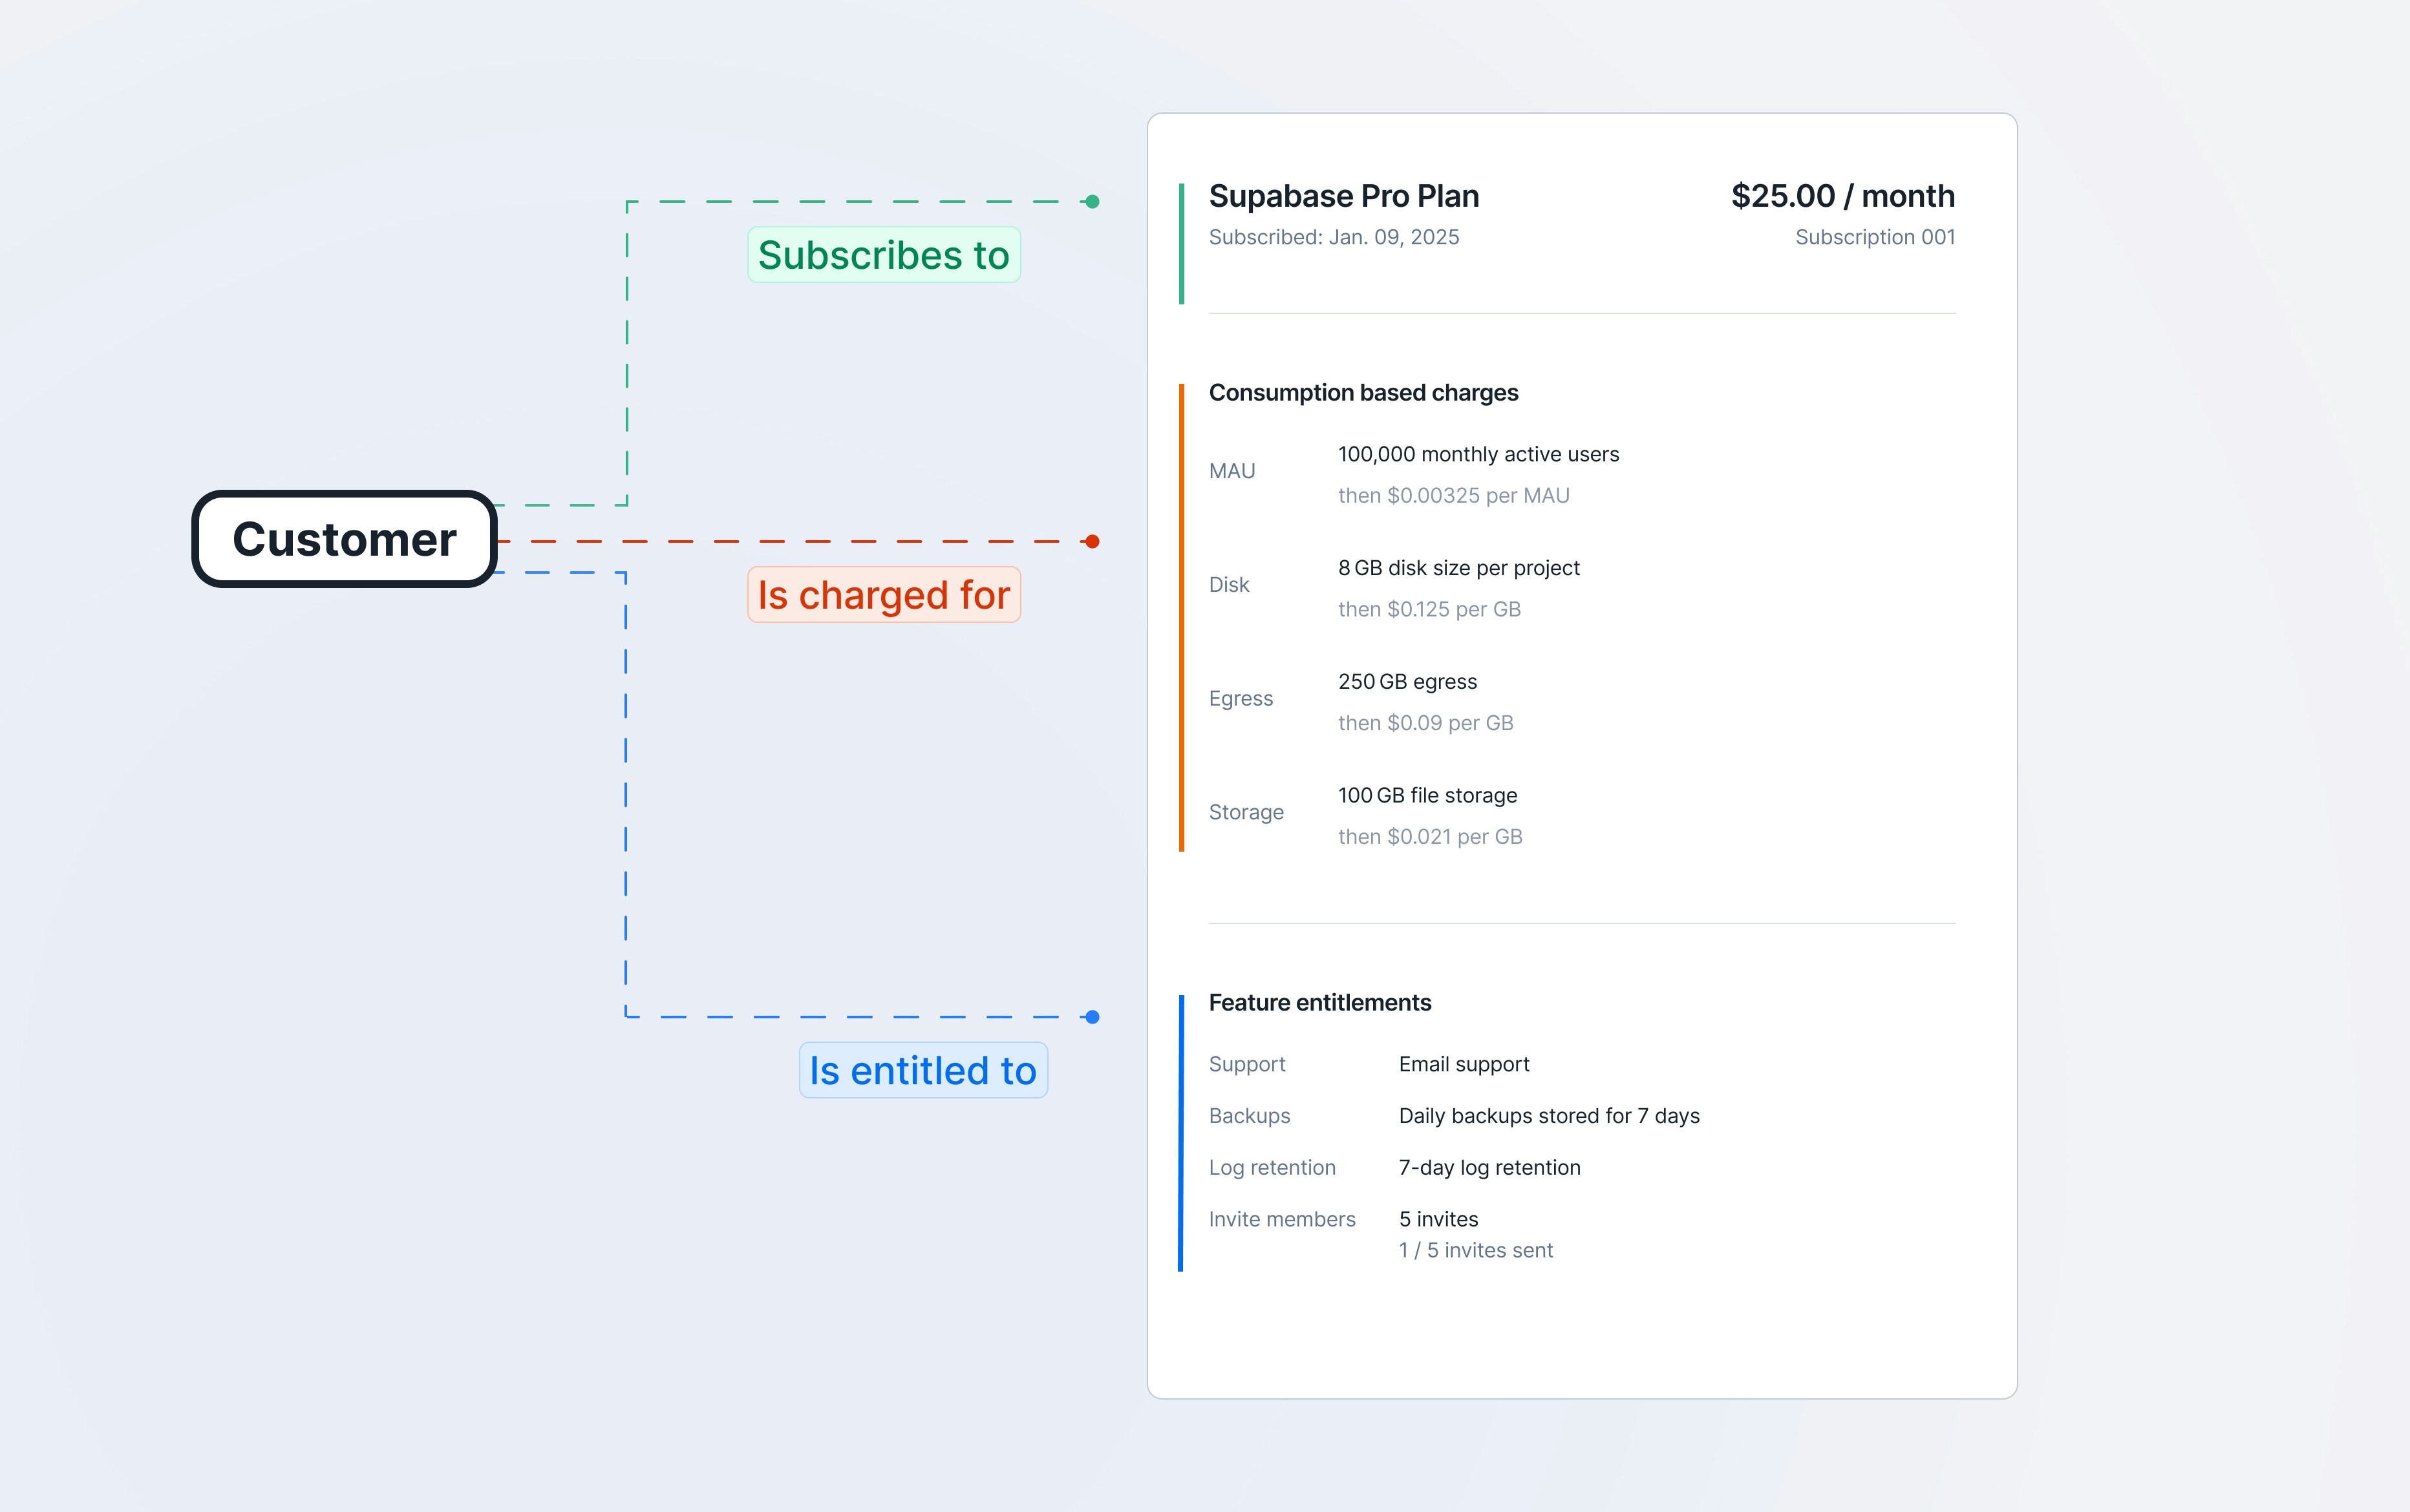Select Feature entitlements heading
The width and height of the screenshot is (2410, 1512).
[1319, 1003]
